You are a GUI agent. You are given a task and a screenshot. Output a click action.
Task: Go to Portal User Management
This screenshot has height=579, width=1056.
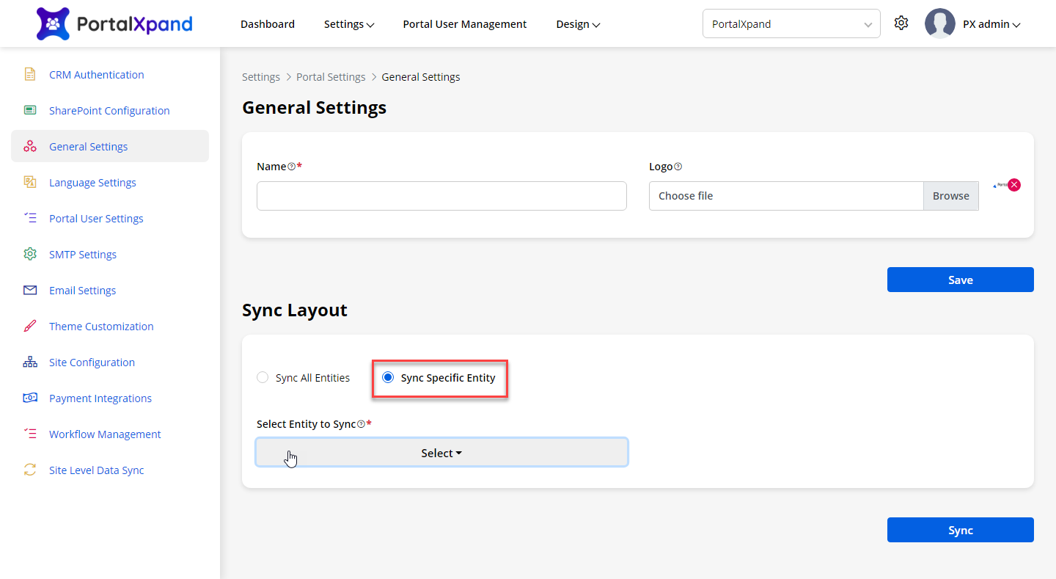464,24
